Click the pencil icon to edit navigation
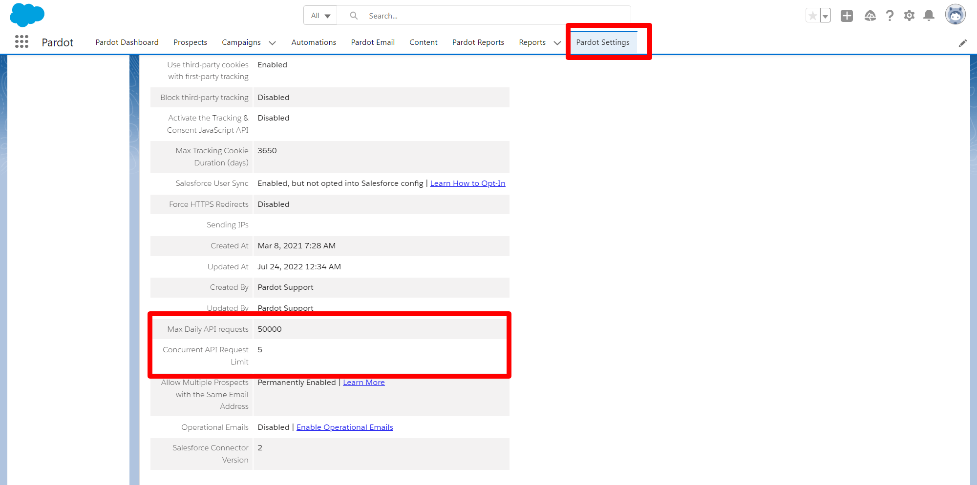The height and width of the screenshot is (485, 977). [962, 43]
